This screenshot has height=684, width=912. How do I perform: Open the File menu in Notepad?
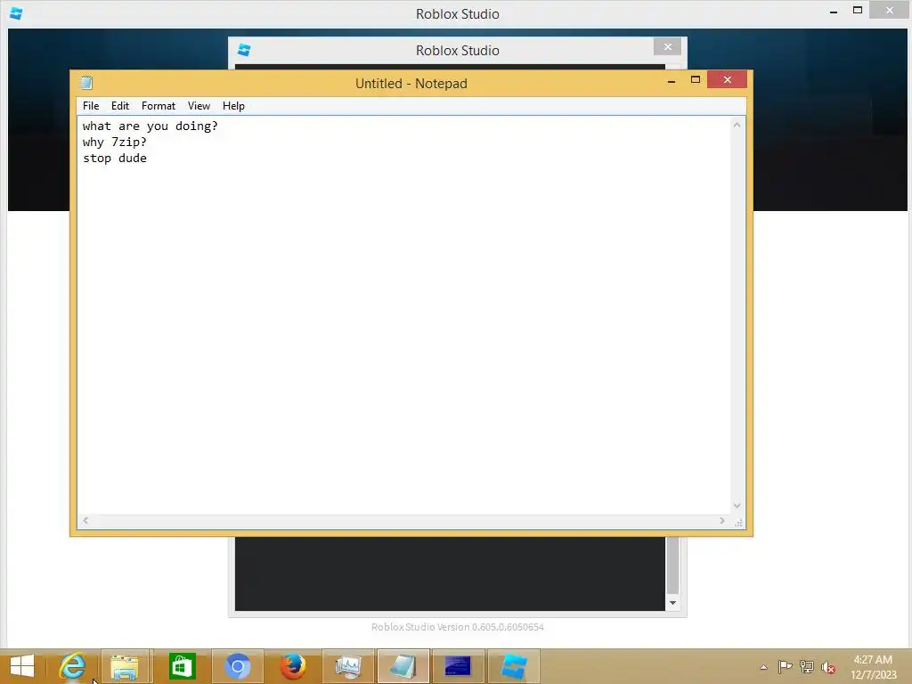91,106
